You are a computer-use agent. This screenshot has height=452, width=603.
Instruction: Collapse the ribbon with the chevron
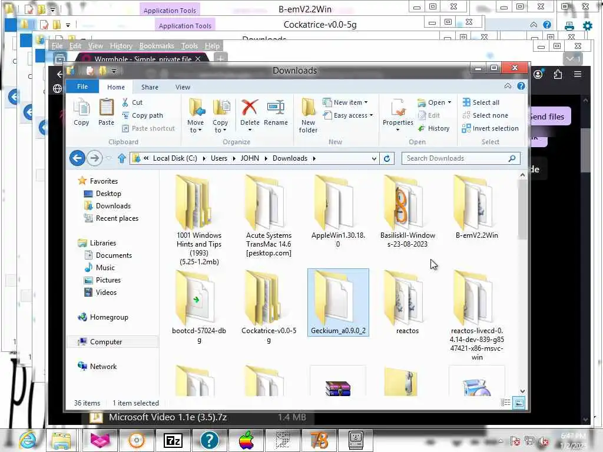click(x=508, y=86)
